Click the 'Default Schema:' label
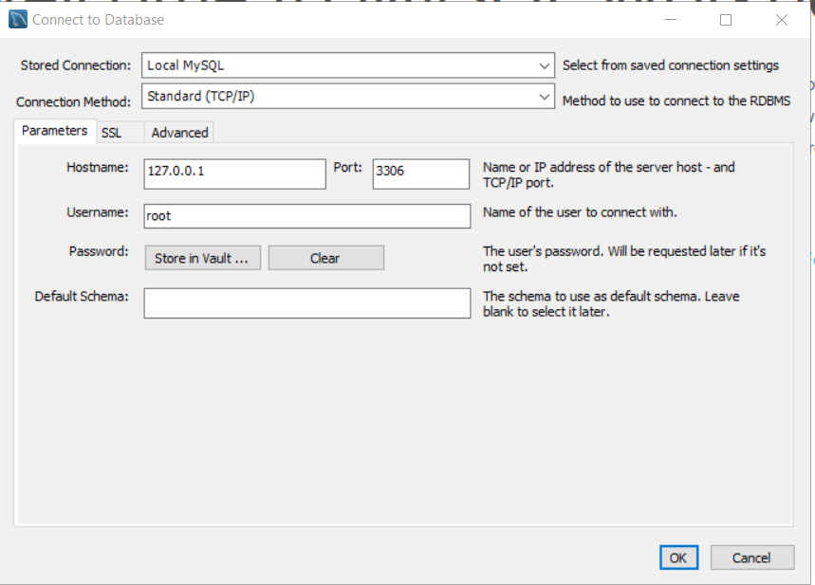815x585 pixels. click(82, 296)
